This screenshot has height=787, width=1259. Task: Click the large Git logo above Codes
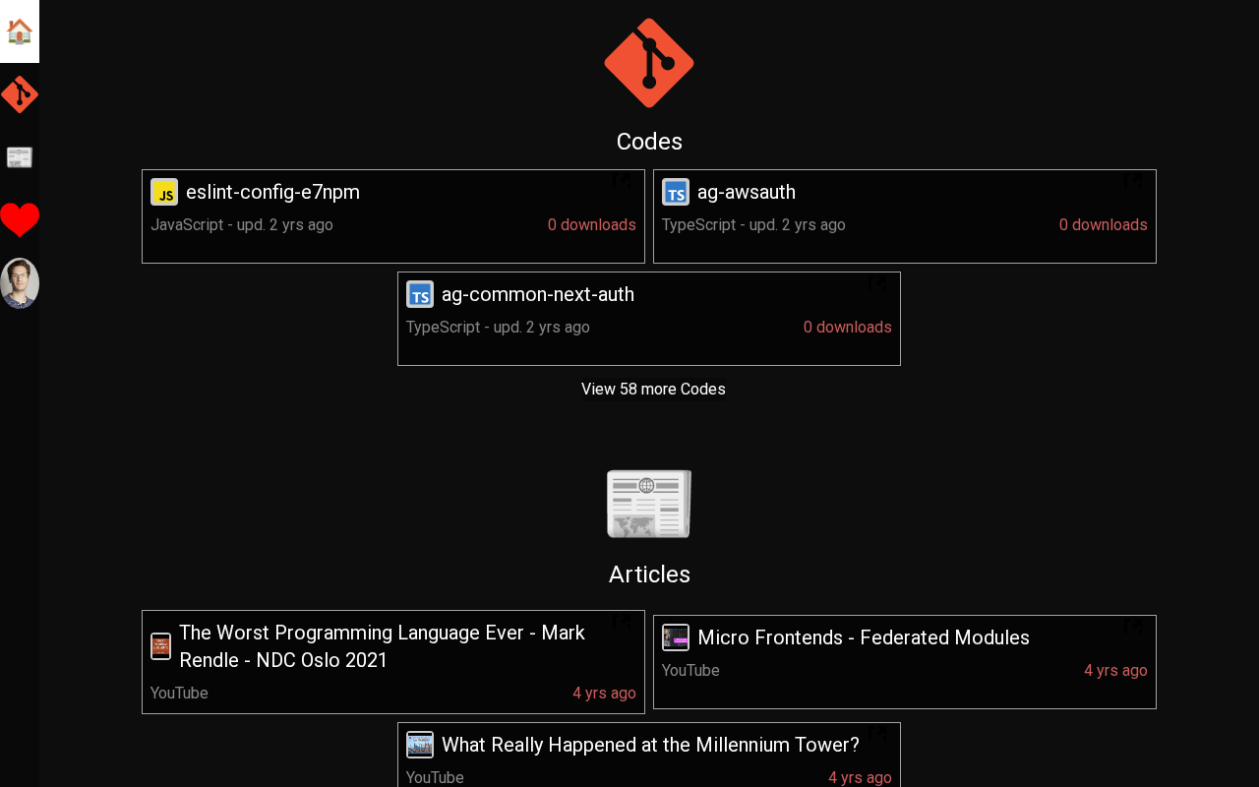[x=649, y=63]
